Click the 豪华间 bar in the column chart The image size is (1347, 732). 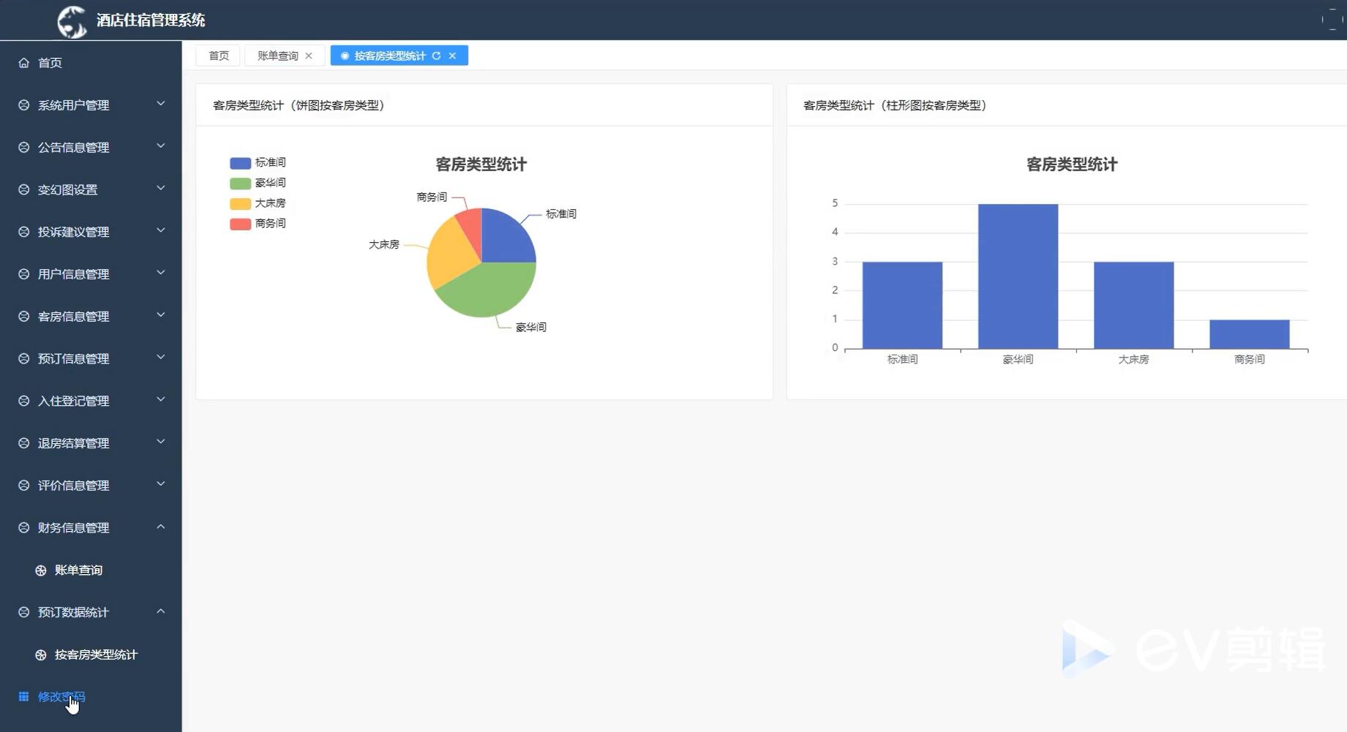(1018, 278)
